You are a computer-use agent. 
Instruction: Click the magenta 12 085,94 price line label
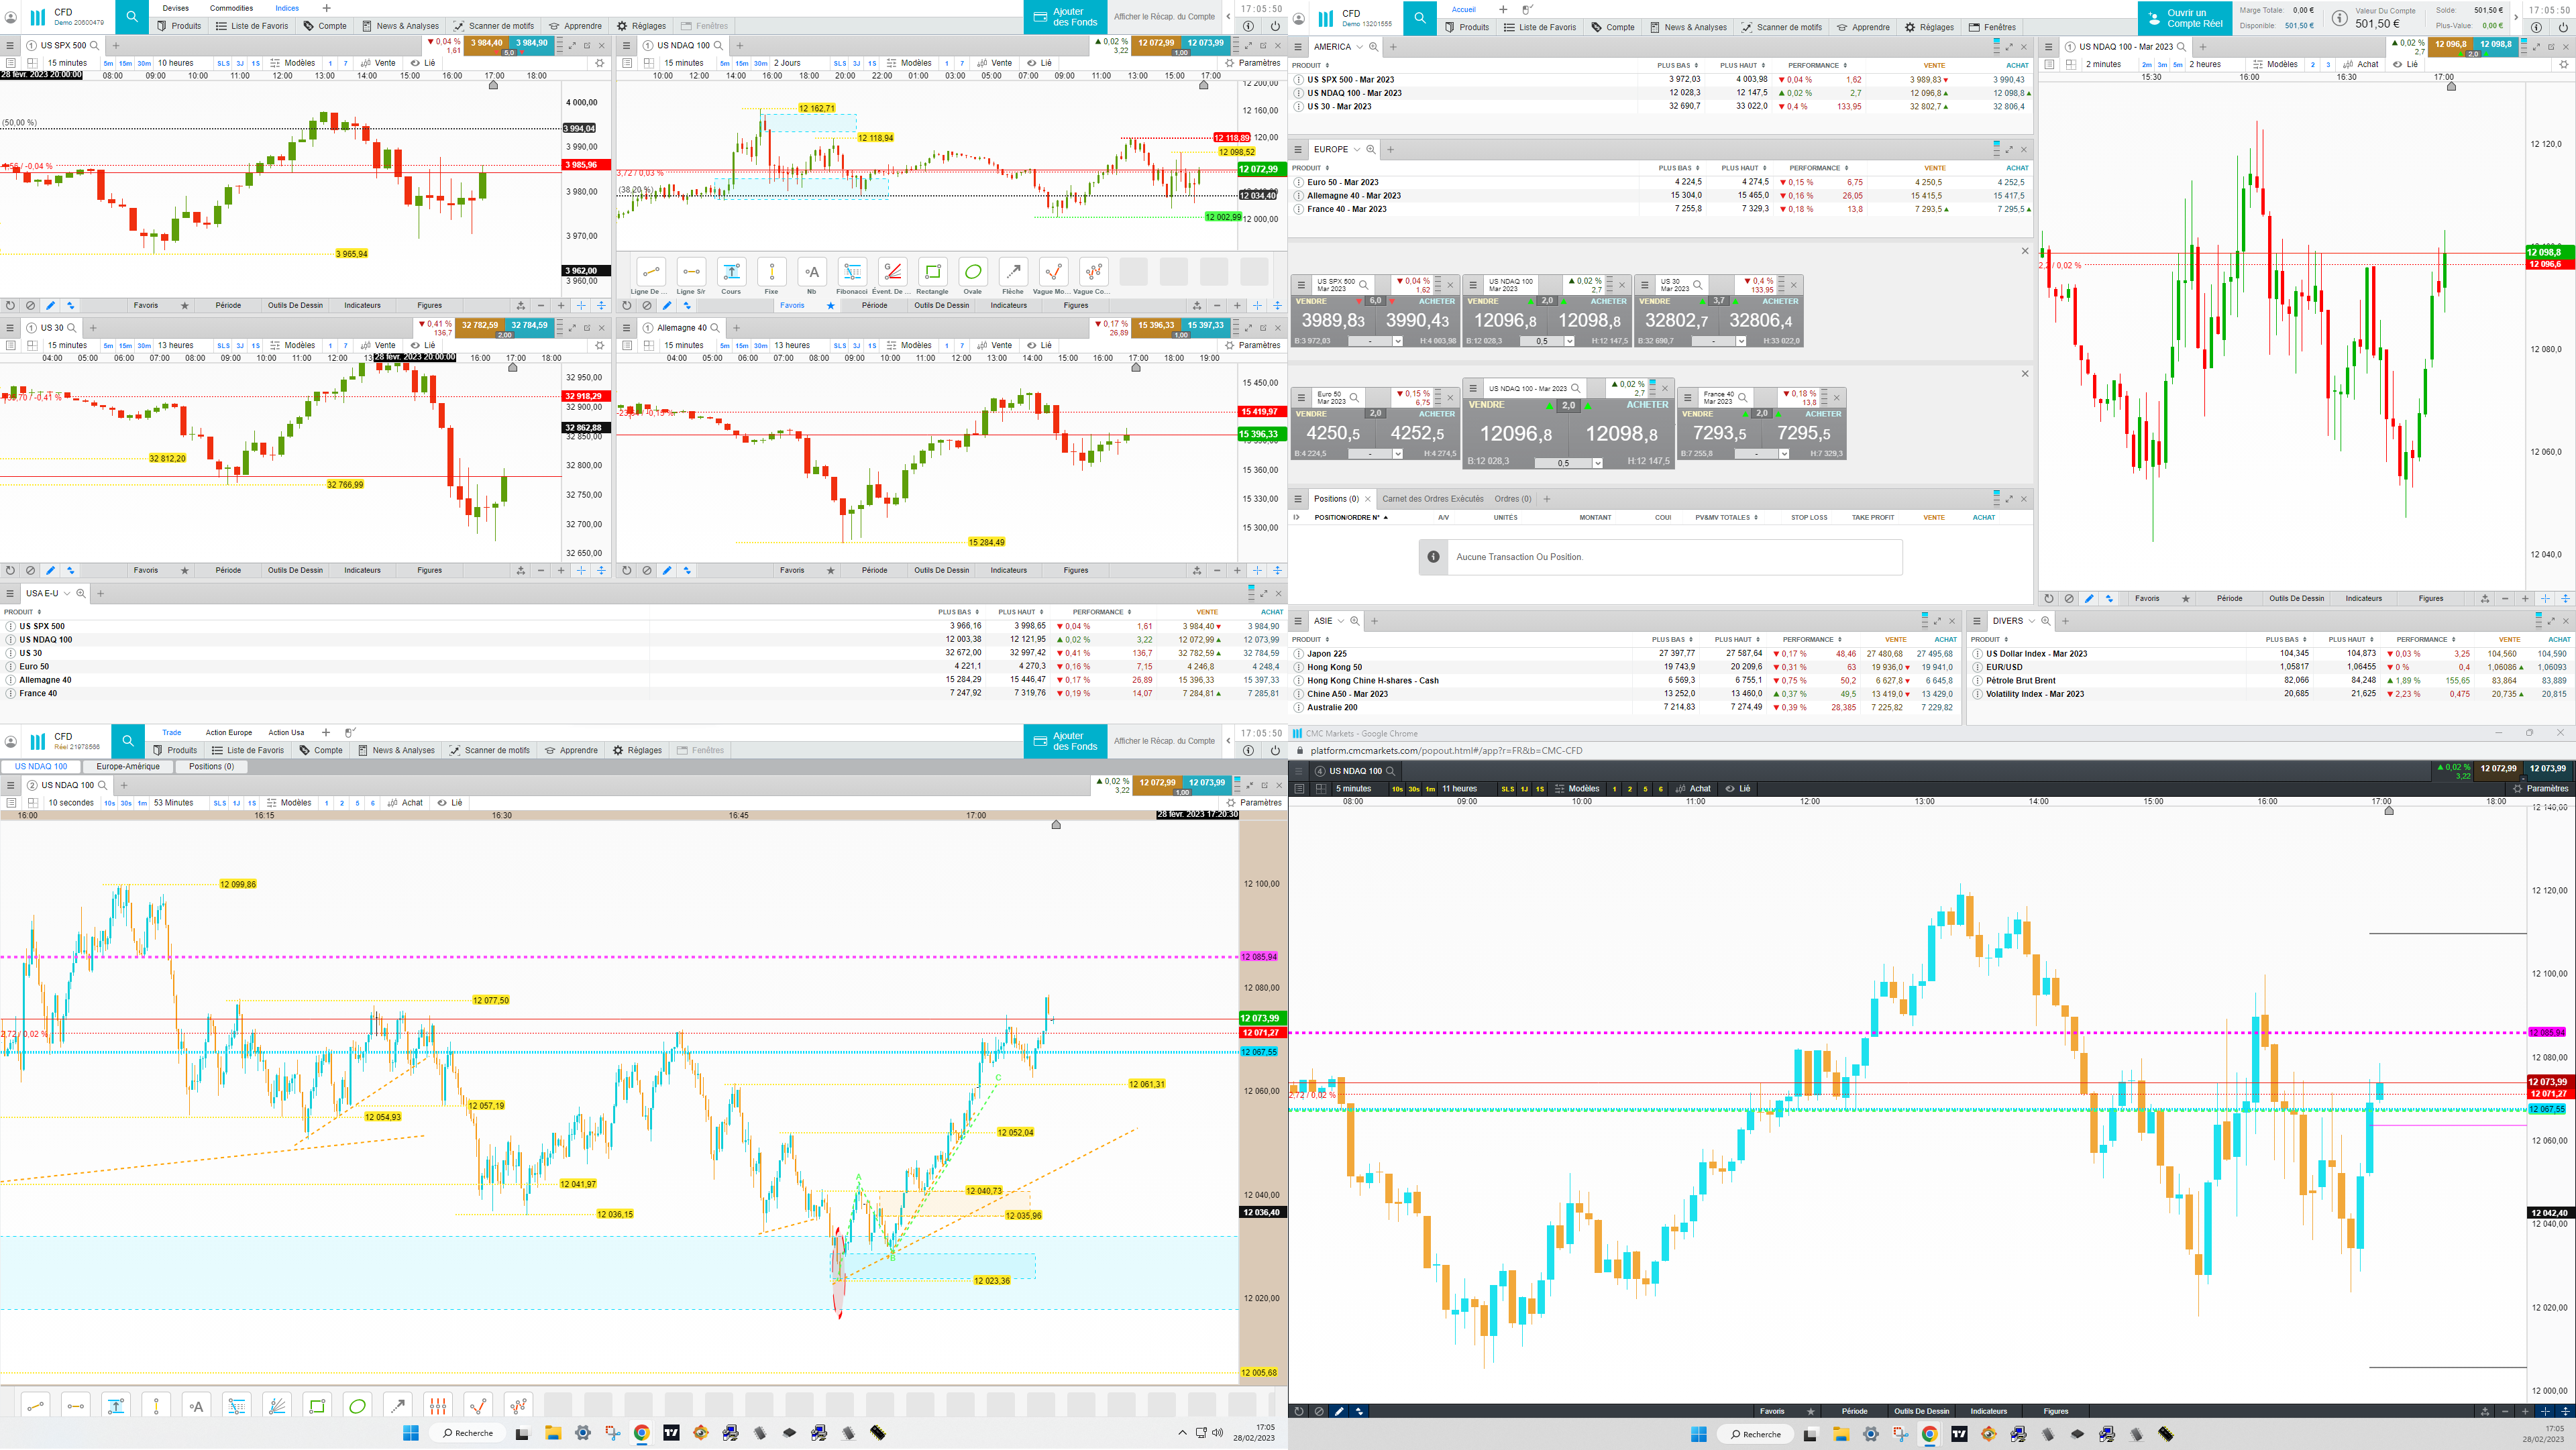click(1258, 957)
